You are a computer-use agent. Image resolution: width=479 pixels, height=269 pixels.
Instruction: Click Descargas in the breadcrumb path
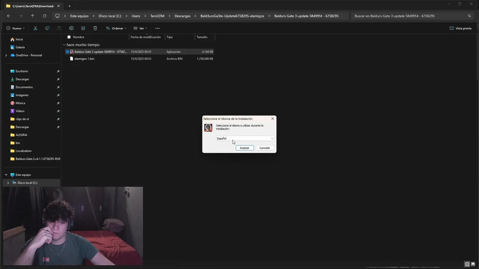[182, 16]
